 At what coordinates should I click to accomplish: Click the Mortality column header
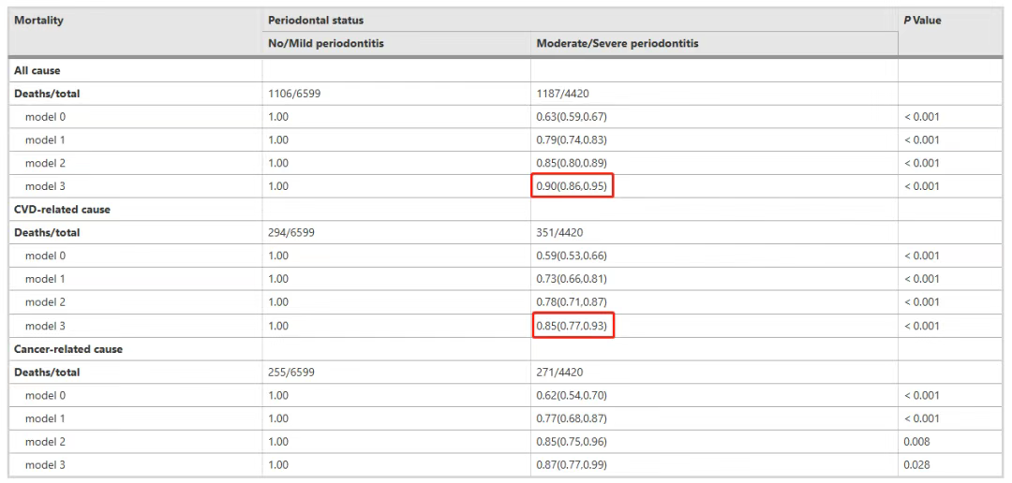pos(136,32)
